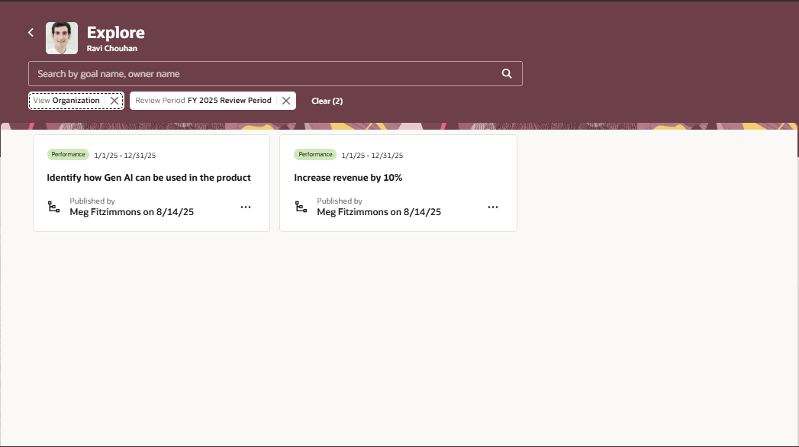The height and width of the screenshot is (447, 799).
Task: Select the Performance badge on the revenue goal
Action: pos(315,154)
